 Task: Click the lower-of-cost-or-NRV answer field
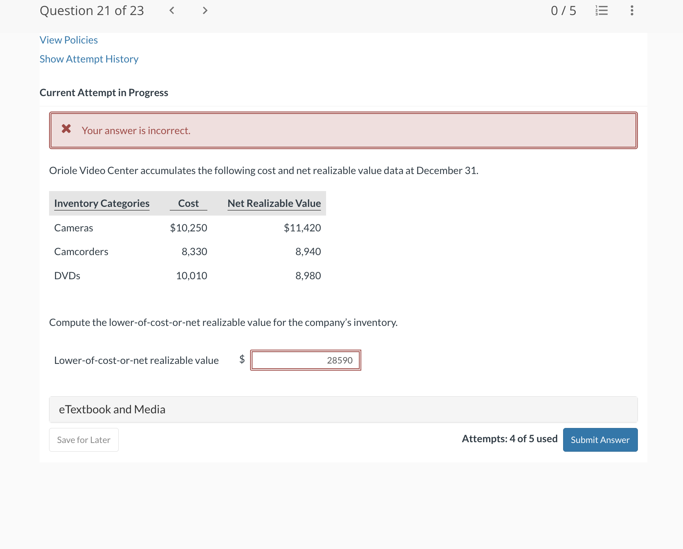pos(305,360)
